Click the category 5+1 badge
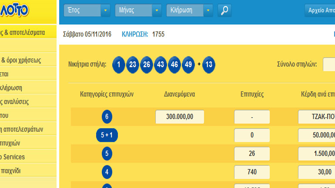This screenshot has width=335, height=188. [107, 135]
